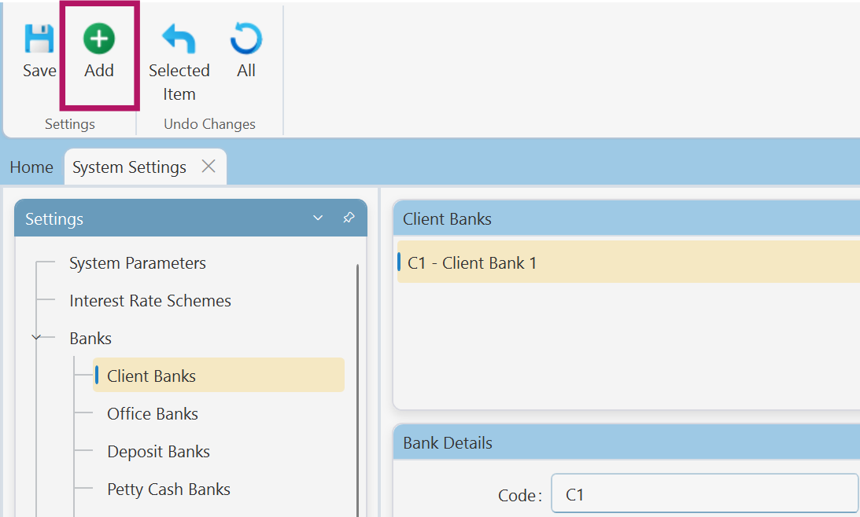
Task: Select Banks in the settings tree
Action: (x=90, y=337)
